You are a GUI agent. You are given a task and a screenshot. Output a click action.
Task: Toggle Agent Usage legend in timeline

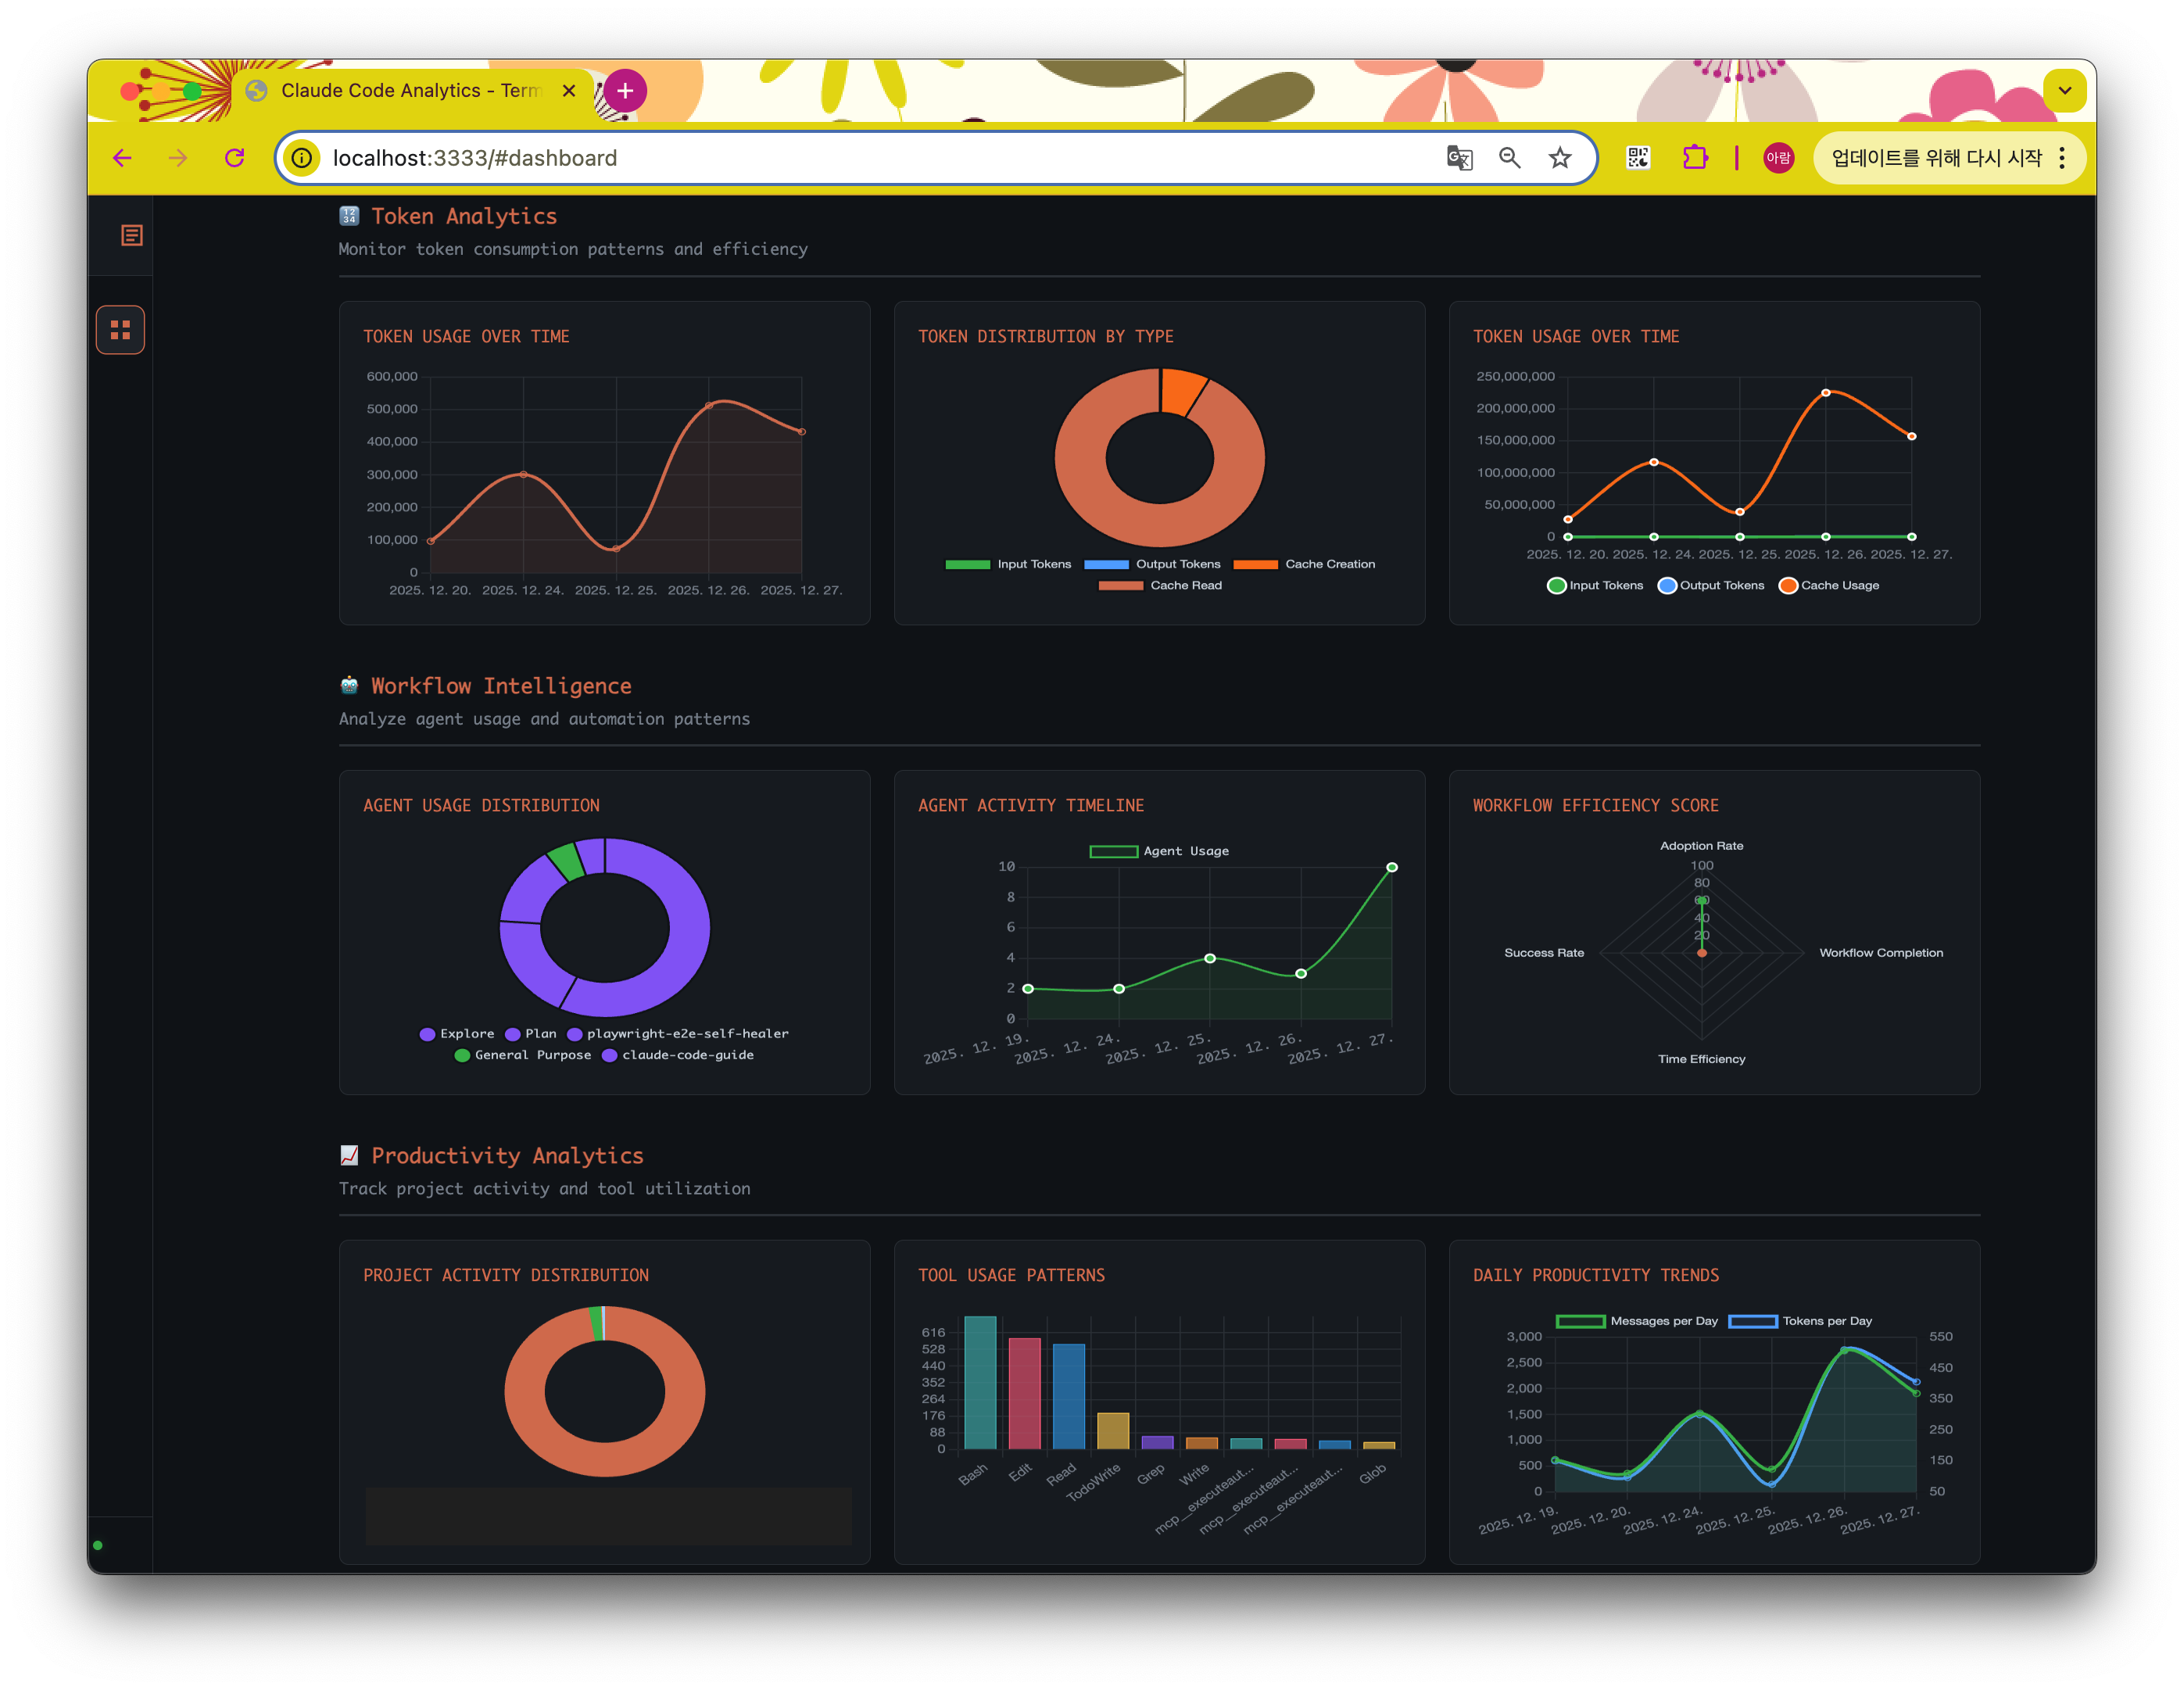1159,851
